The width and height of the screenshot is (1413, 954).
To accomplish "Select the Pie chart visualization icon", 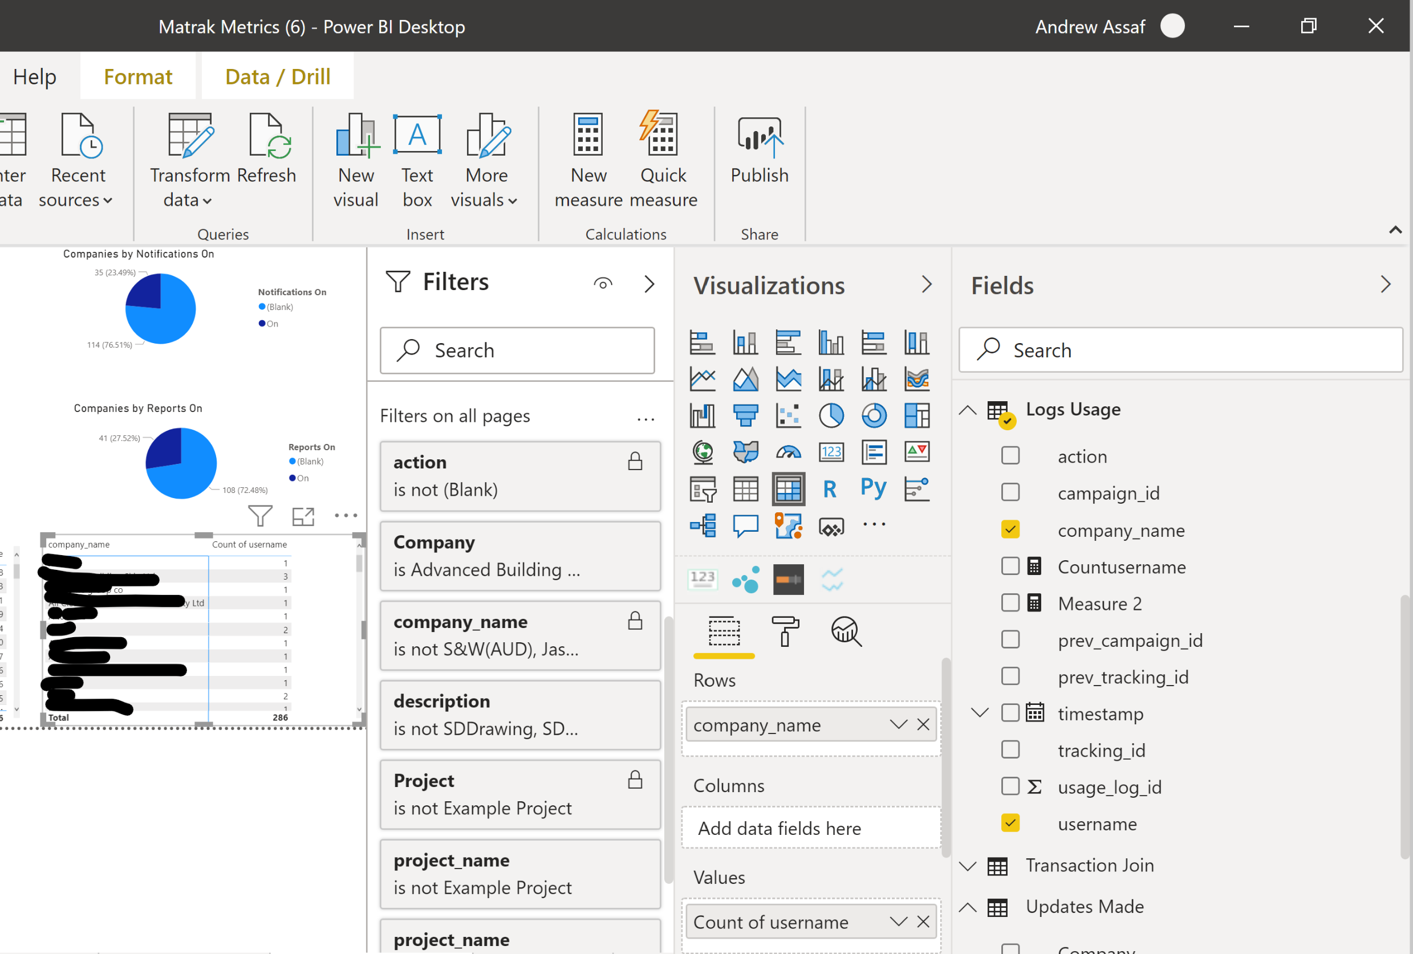I will pos(831,415).
